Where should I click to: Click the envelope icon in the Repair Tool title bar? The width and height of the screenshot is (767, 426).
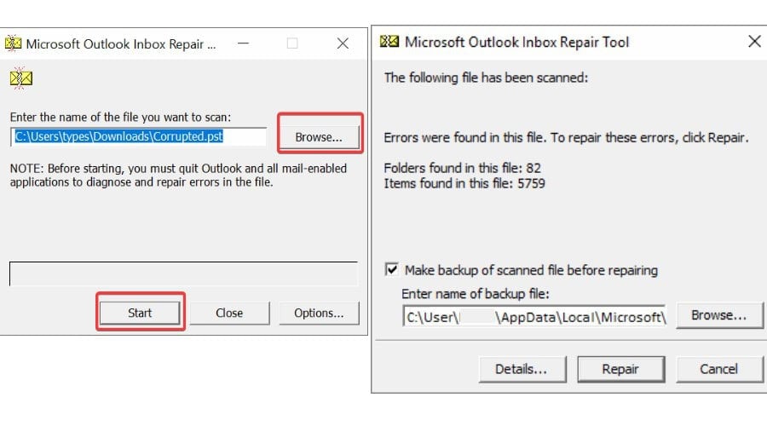point(389,42)
